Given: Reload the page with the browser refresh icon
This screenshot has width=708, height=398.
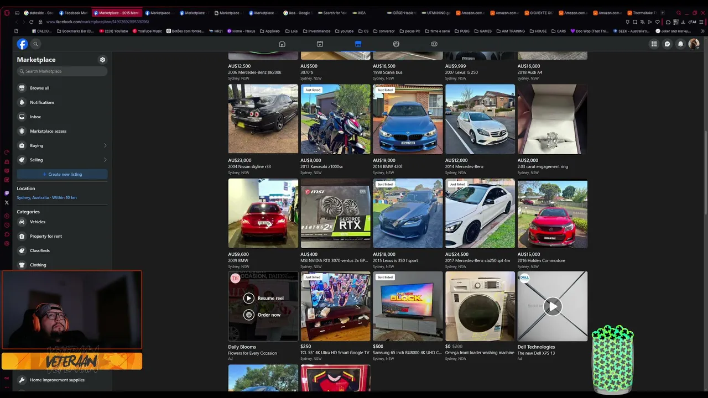Looking at the screenshot, I should 31,22.
